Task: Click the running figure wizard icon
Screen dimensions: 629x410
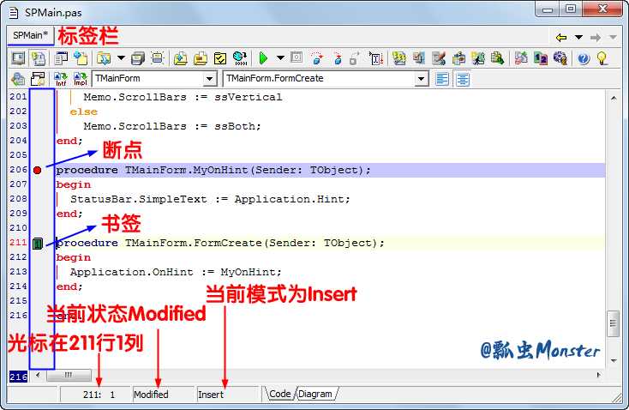Action: pos(478,58)
